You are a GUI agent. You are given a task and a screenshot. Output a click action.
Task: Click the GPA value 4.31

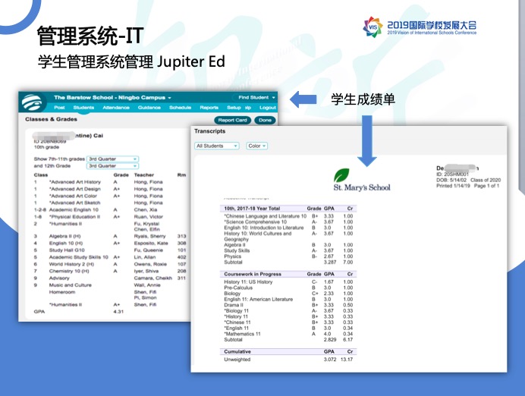[118, 312]
